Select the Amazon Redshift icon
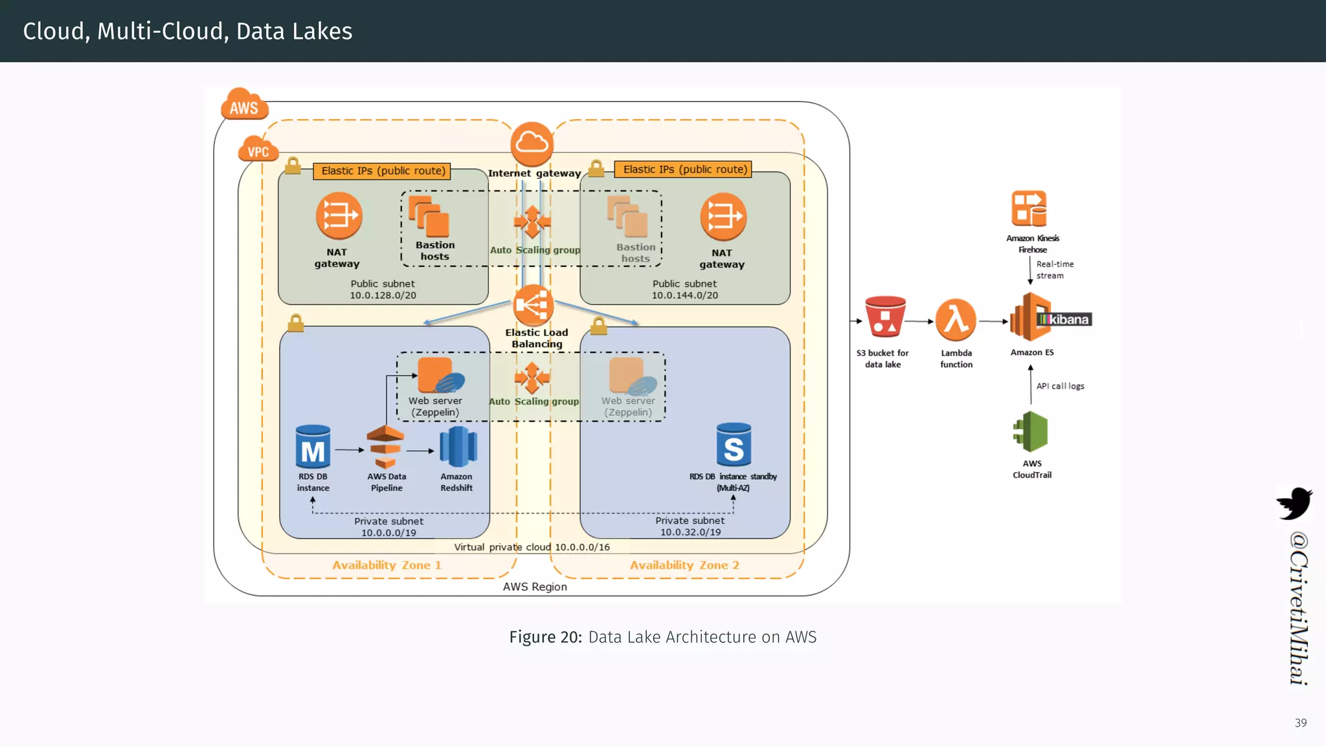 click(458, 447)
